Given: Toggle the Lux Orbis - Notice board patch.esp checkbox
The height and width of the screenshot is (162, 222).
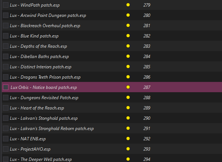Looking at the screenshot, I should 6,87.
